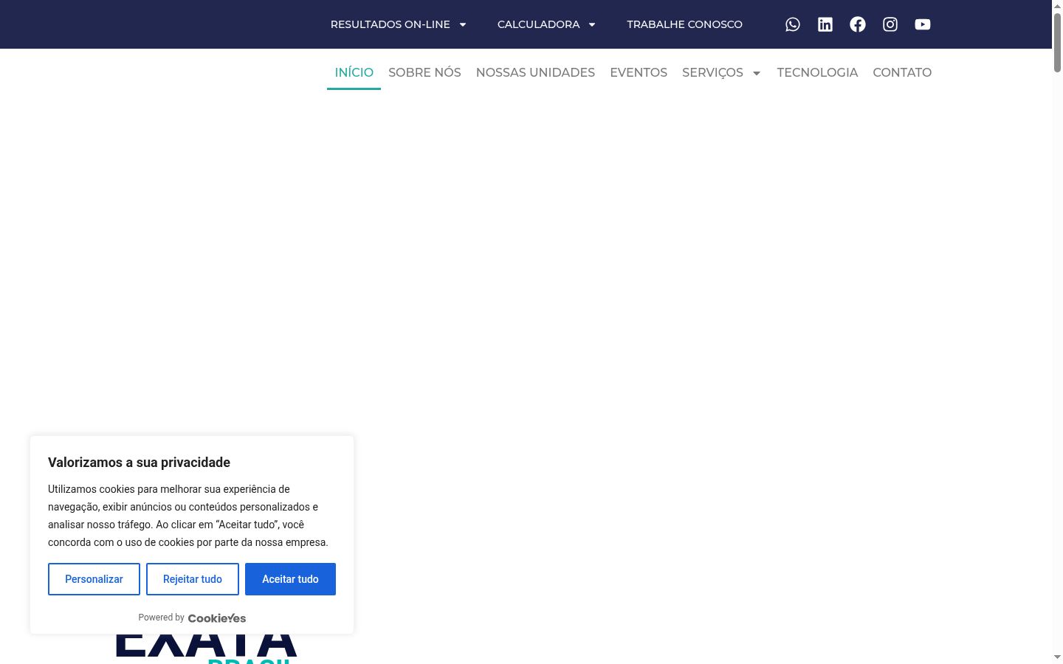This screenshot has height=664, width=1063.
Task: Click the Rejeitar tudo button
Action: pyautogui.click(x=193, y=579)
